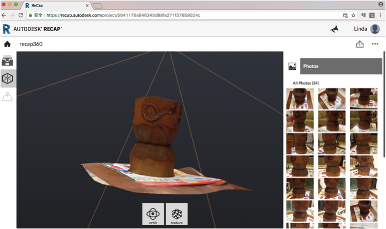This screenshot has width=386, height=229.
Task: Click the browser extension icon beside the star
Action: (x=363, y=15)
